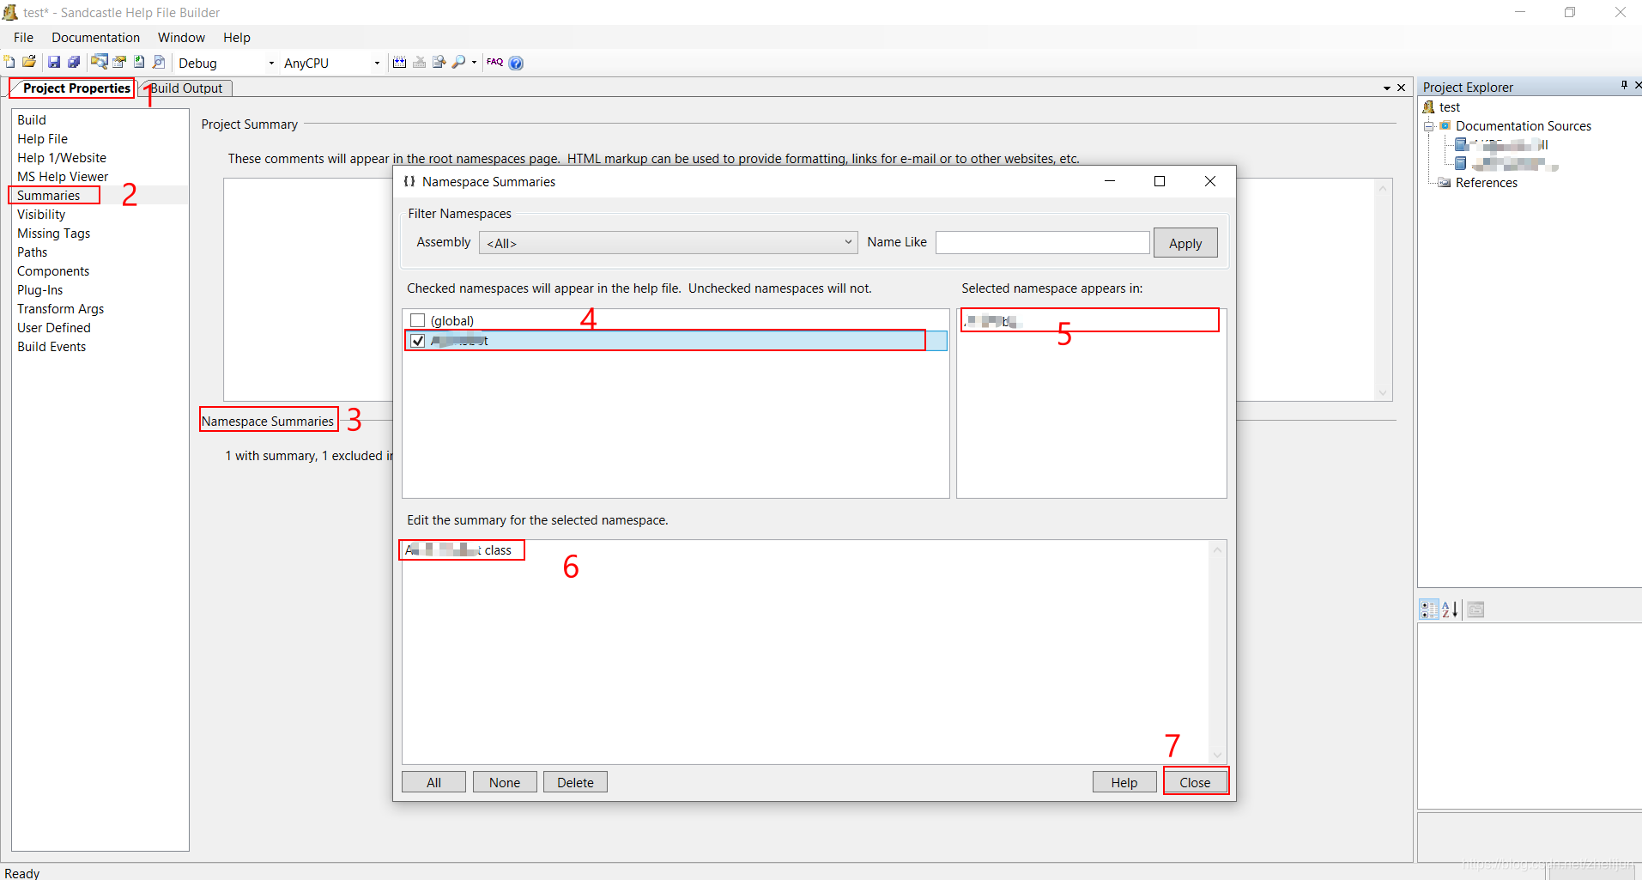Click the Build help file icon
The width and height of the screenshot is (1642, 880).
[x=399, y=62]
